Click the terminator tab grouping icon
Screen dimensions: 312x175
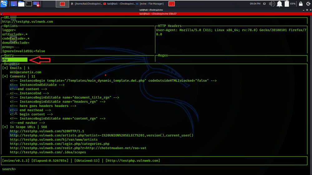coord(2,14)
